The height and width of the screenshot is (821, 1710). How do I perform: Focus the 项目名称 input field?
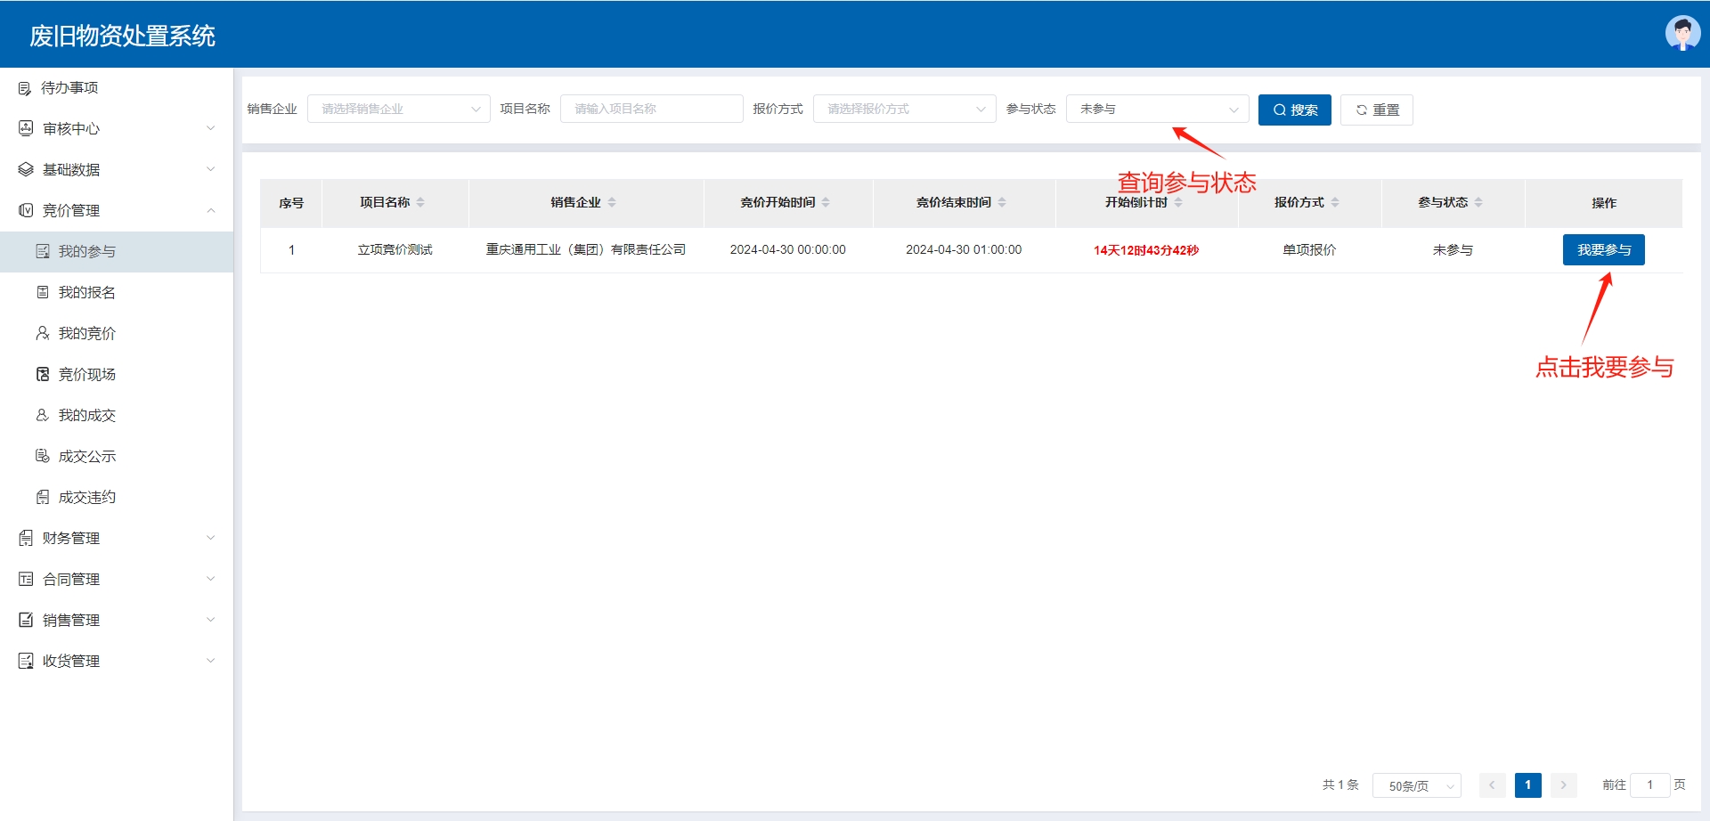point(651,109)
